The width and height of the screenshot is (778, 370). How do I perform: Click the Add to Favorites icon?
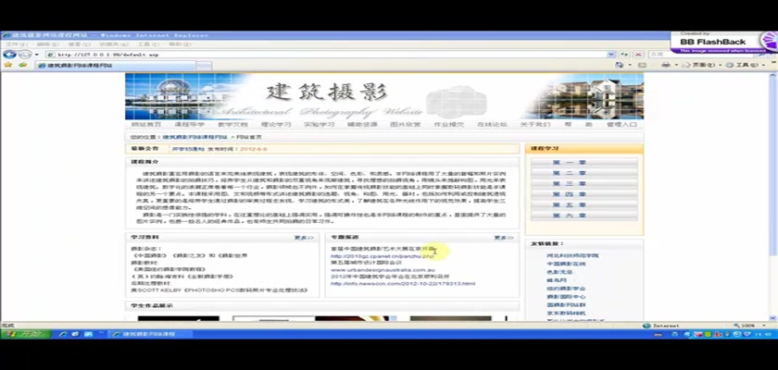[22, 65]
